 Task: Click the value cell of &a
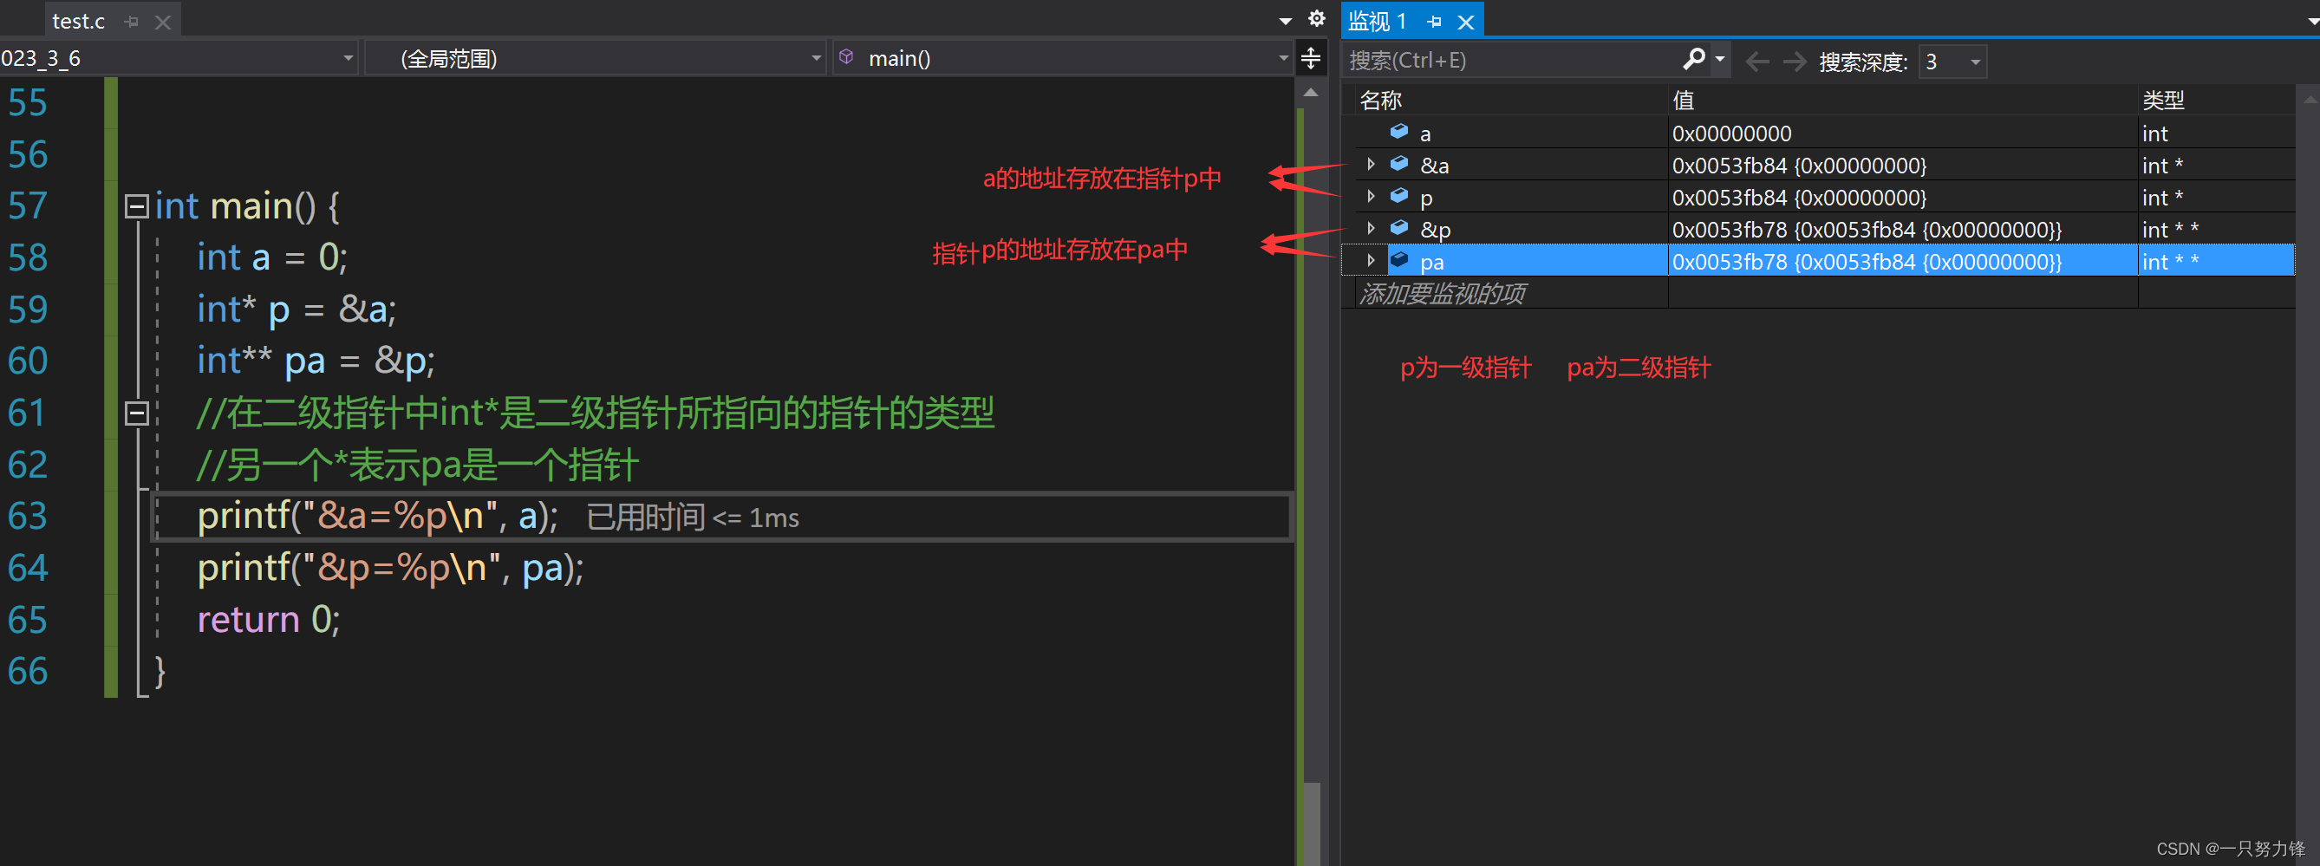pos(1903,166)
